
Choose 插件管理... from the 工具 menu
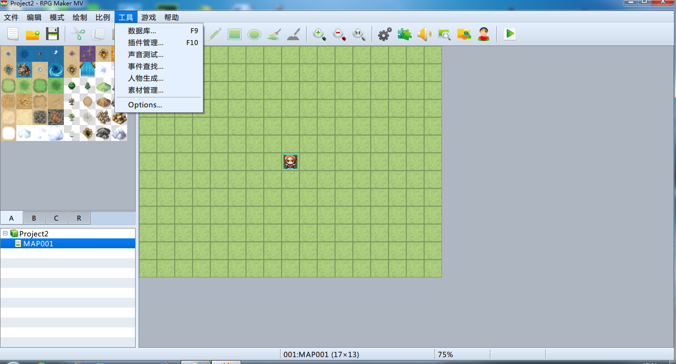click(159, 43)
